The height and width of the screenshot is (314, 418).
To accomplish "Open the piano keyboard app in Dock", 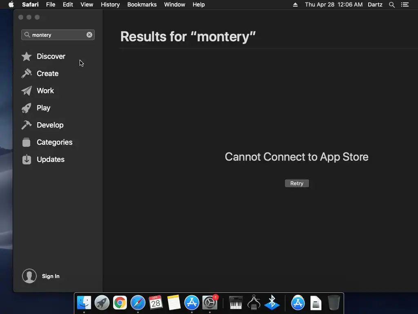I will 236,303.
